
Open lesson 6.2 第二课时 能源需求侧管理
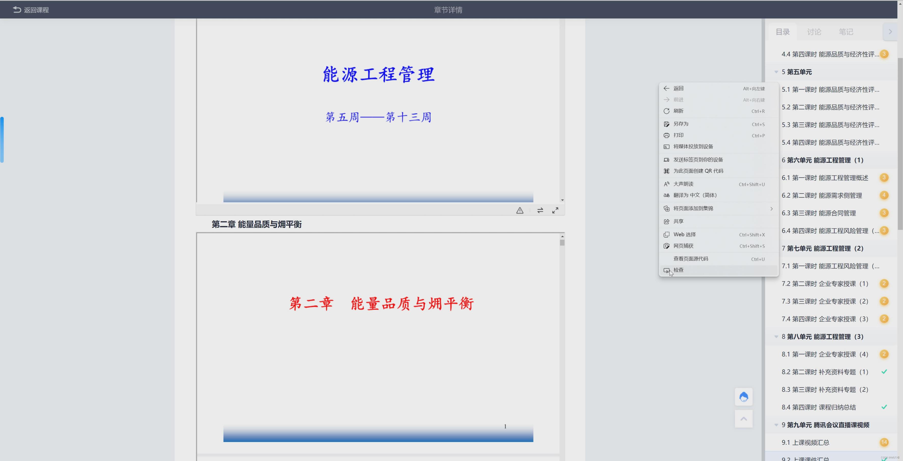821,195
